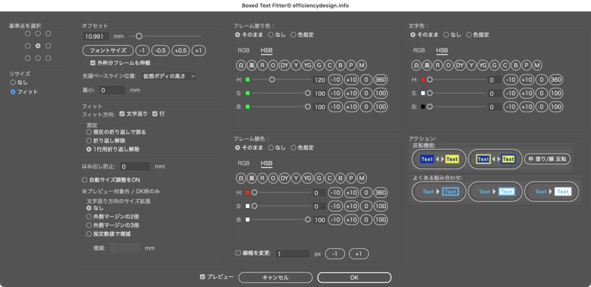
Task: Open 先頭ベースライン位置 dropdown
Action: tap(169, 76)
